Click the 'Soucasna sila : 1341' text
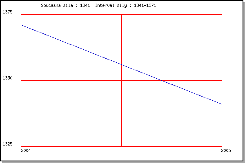 click(65, 5)
